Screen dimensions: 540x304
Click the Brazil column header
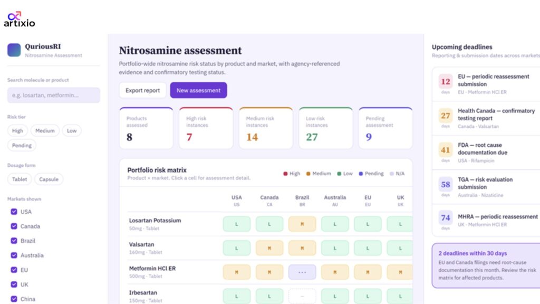302,200
